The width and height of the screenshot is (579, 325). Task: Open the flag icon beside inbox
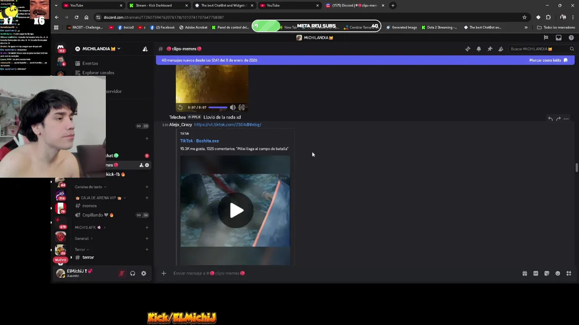(546, 37)
